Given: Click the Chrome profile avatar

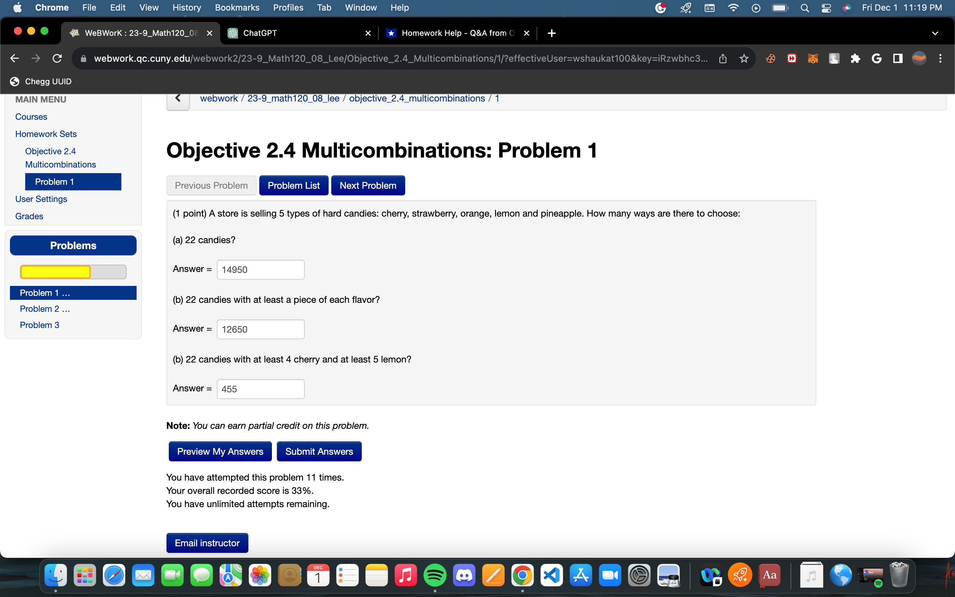Looking at the screenshot, I should [920, 58].
